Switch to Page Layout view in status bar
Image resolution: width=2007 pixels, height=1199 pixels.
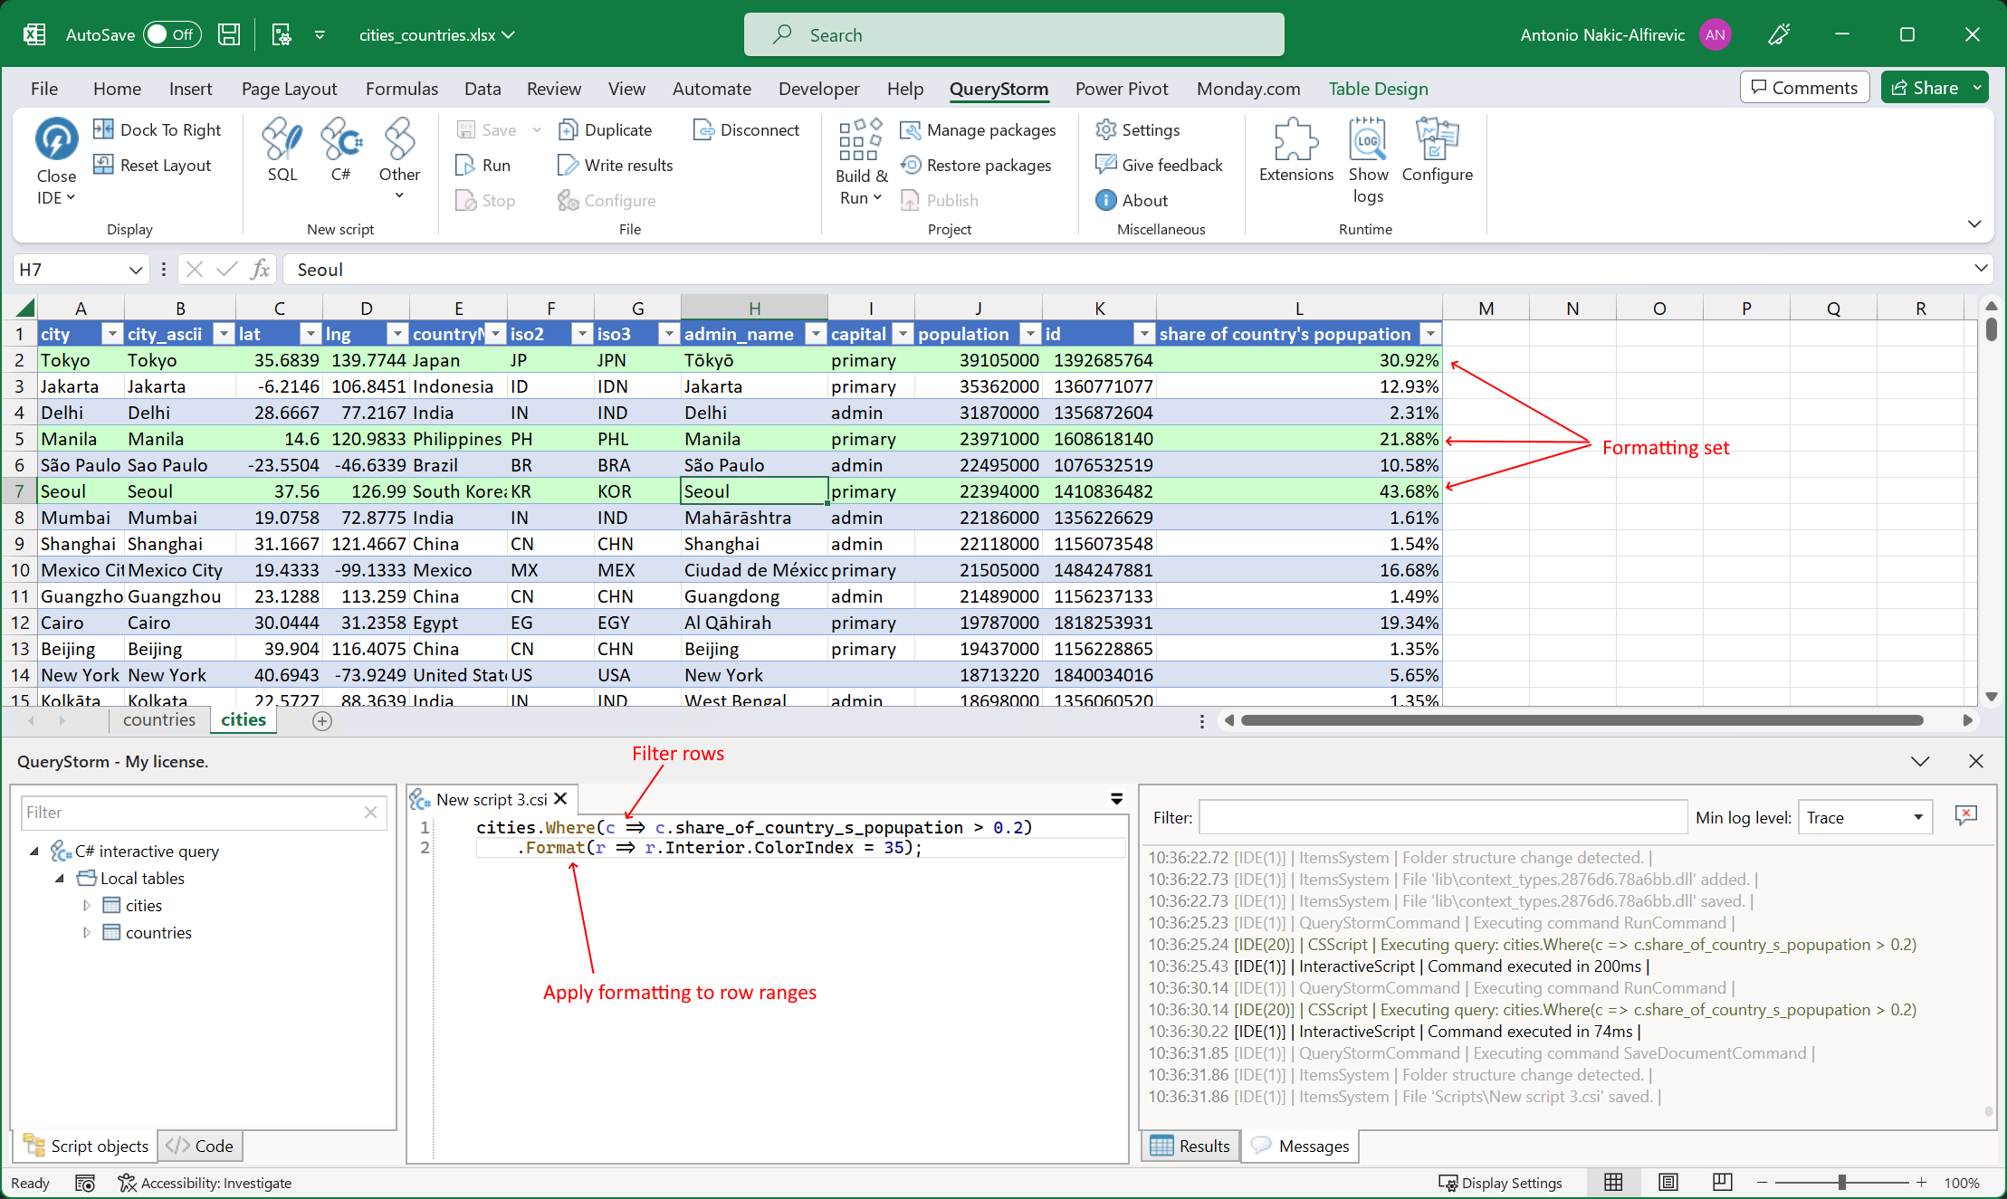click(x=1668, y=1182)
